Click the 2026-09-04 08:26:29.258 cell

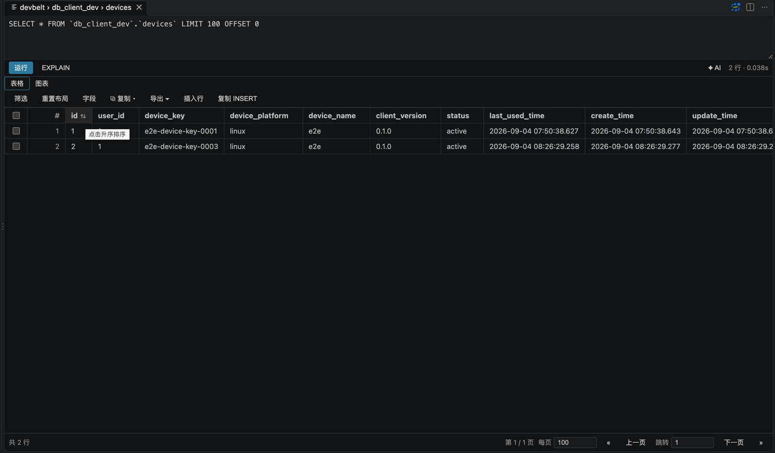click(534, 146)
